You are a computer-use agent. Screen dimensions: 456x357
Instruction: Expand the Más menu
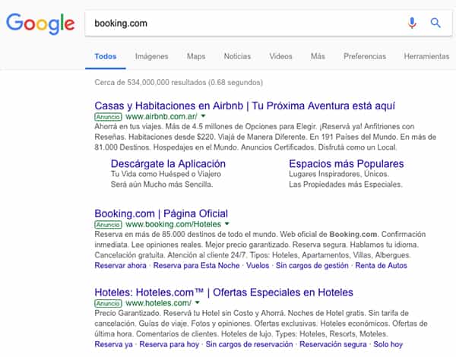pos(318,56)
